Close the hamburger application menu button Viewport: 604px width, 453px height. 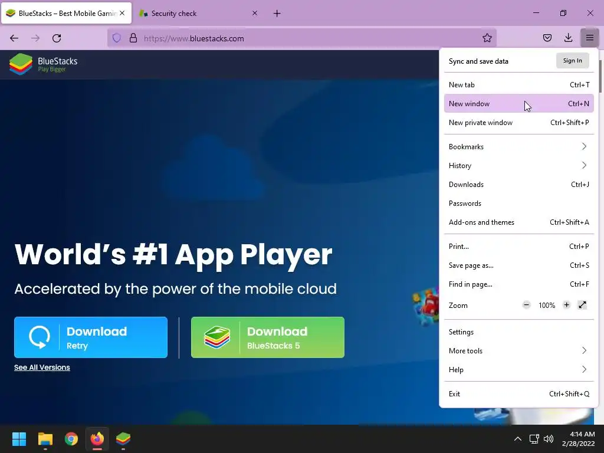589,38
